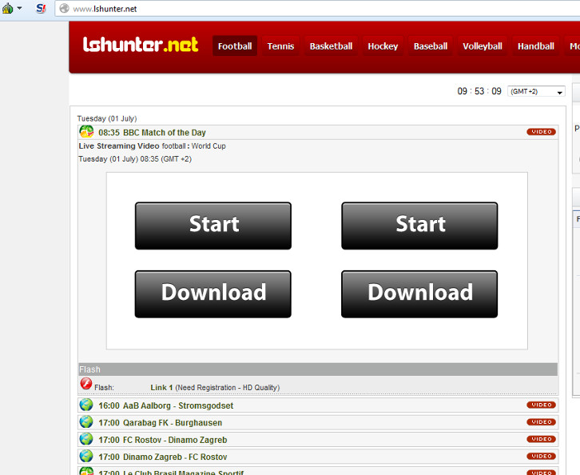Click the icon beside BBC Match of the Day
The height and width of the screenshot is (475, 580).
click(x=86, y=132)
